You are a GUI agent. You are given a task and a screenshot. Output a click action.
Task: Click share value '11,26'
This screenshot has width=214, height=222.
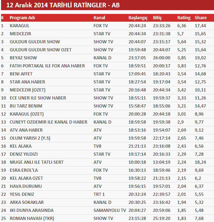pyautogui.click(x=200, y=98)
